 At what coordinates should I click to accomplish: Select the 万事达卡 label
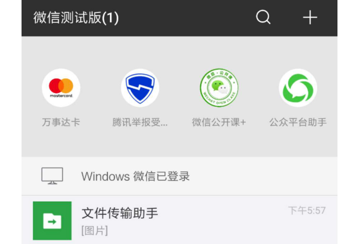pyautogui.click(x=61, y=122)
